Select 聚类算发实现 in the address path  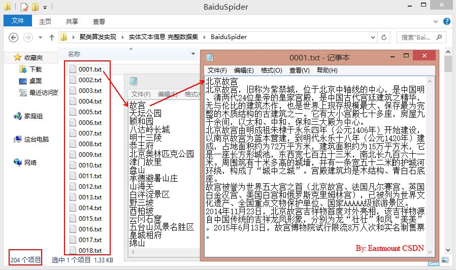click(x=97, y=37)
